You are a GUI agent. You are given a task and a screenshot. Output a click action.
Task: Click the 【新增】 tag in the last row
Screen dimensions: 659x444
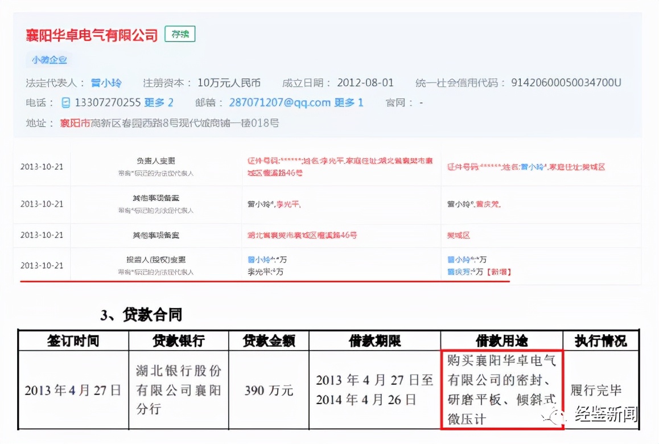coord(500,272)
